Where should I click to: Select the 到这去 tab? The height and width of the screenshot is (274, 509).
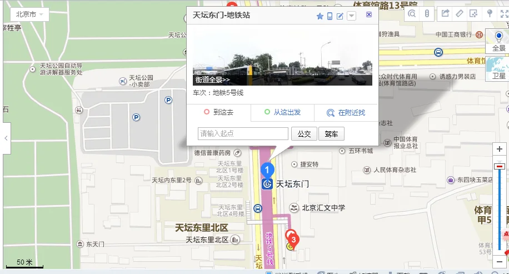coord(219,112)
